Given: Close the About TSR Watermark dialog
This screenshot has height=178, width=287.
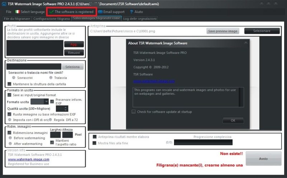Looking at the screenshot, I should point(246,42).
